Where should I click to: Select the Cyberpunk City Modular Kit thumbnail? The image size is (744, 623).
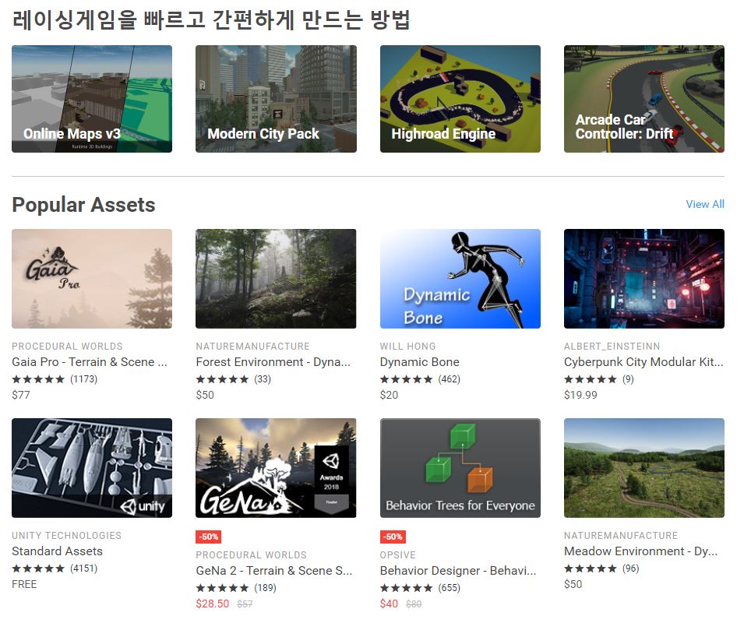[644, 279]
